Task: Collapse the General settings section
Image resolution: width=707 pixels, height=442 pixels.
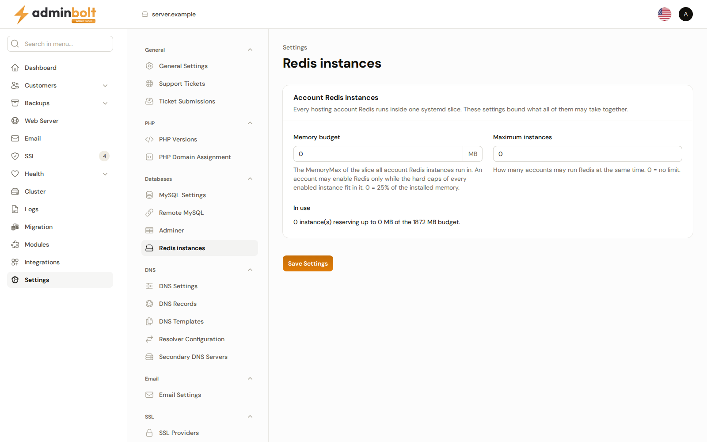Action: [x=250, y=50]
